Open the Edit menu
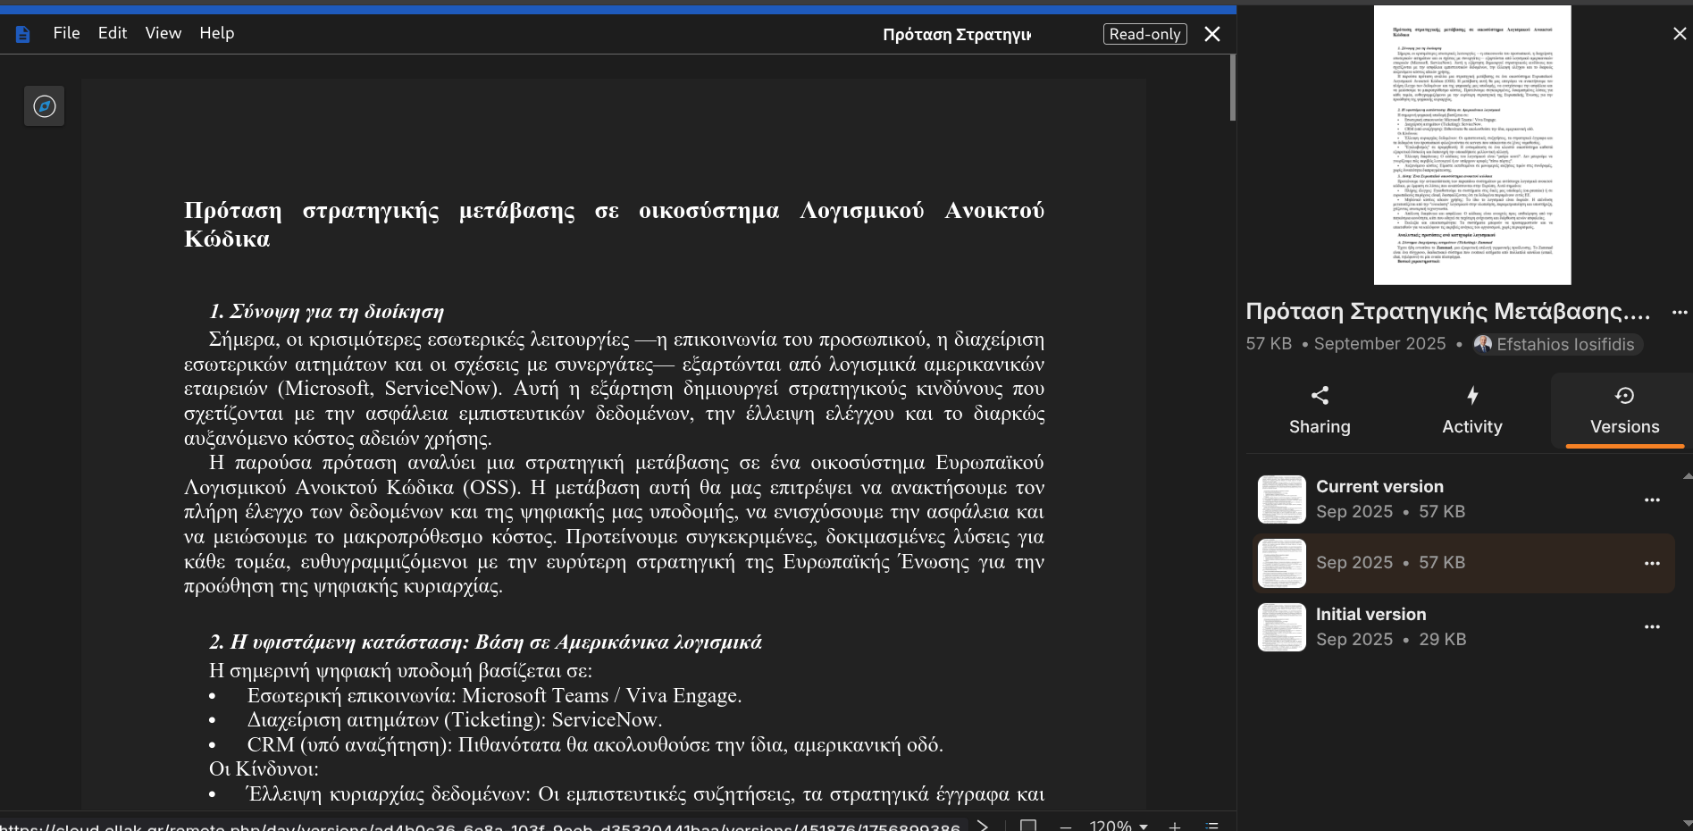This screenshot has height=831, width=1693. 113,33
